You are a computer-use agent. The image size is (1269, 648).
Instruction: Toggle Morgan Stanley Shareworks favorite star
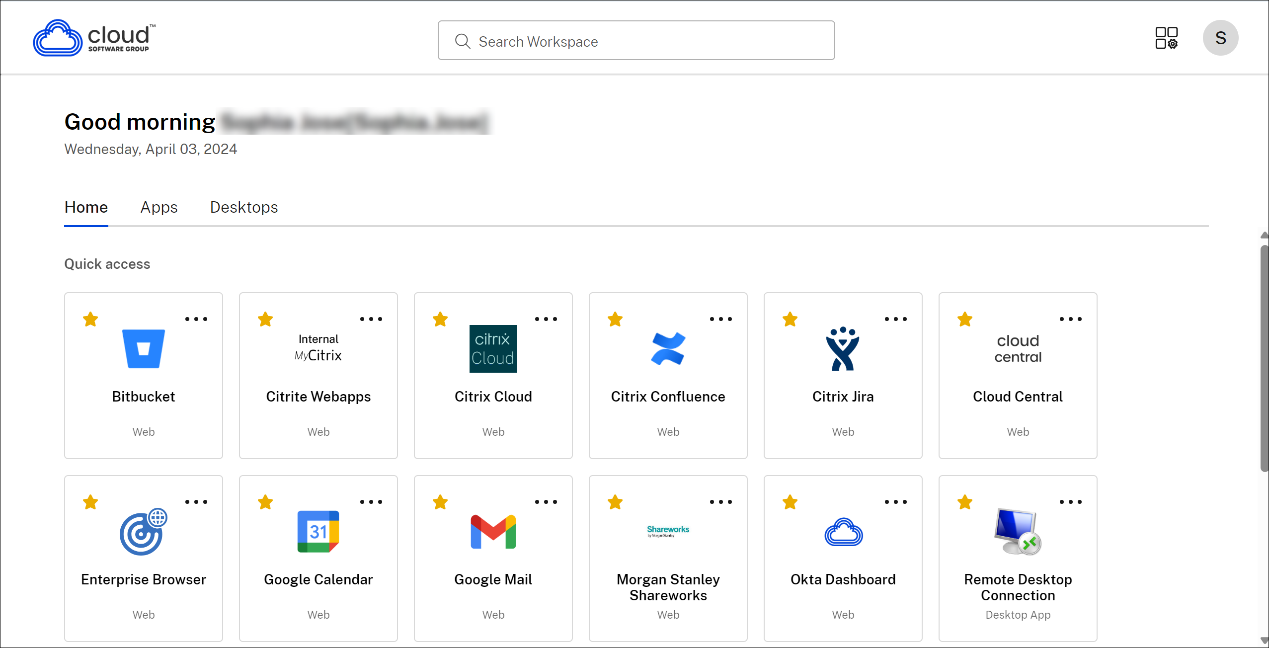(x=615, y=502)
